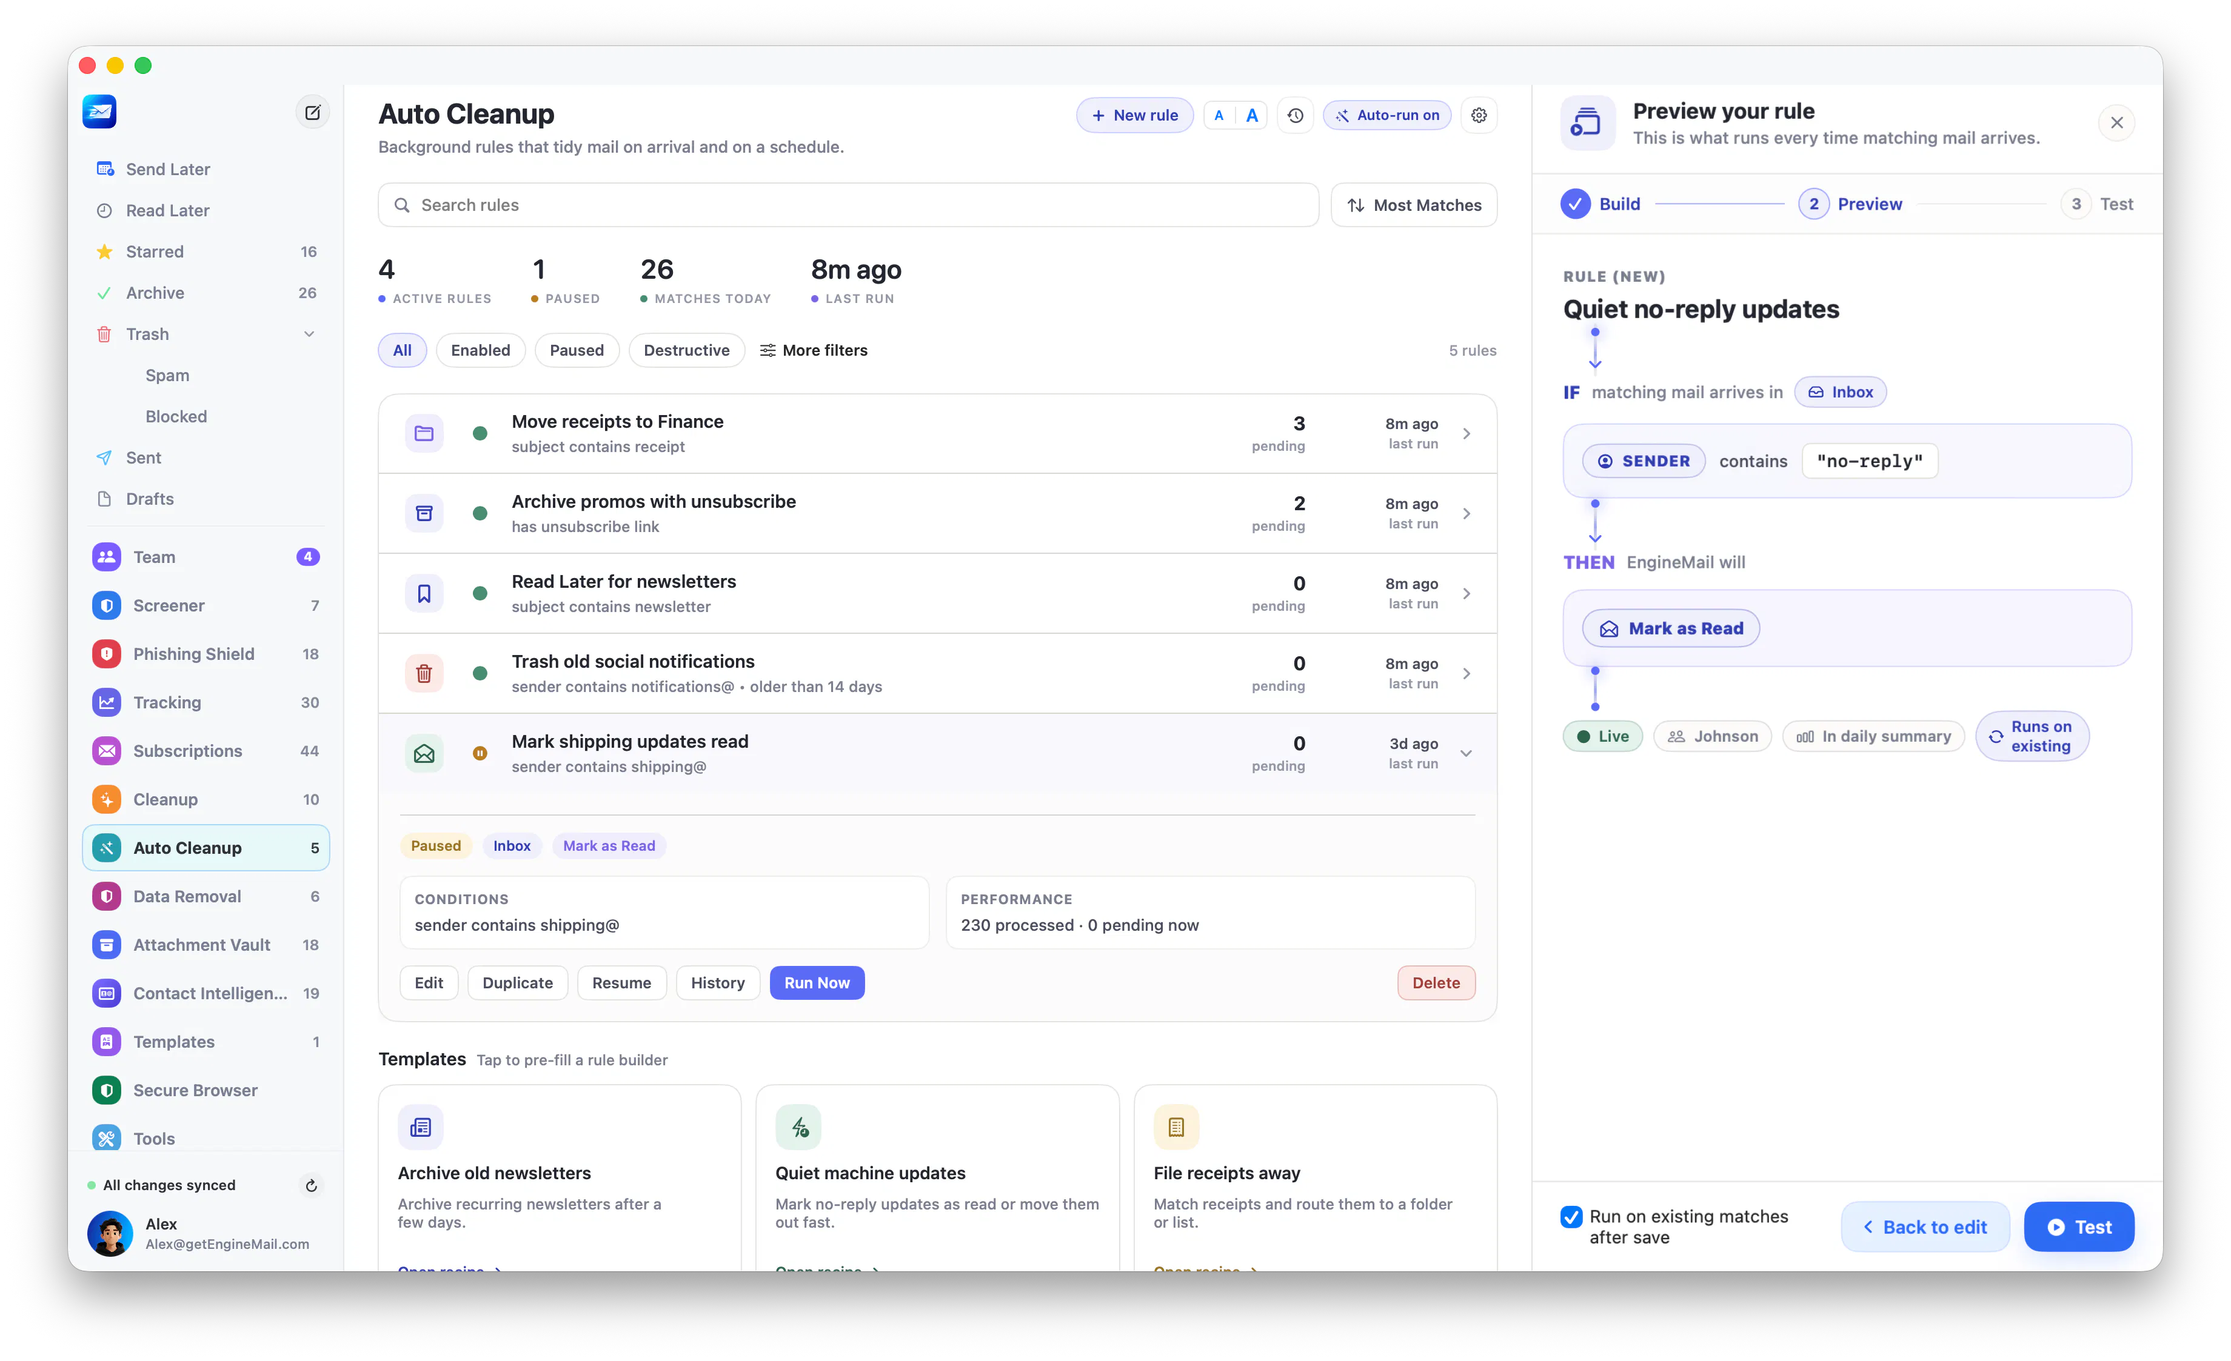Click Back to edit button

[1925, 1228]
